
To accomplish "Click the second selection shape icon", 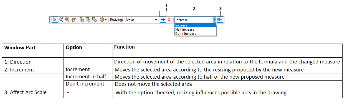I will click(x=88, y=20).
